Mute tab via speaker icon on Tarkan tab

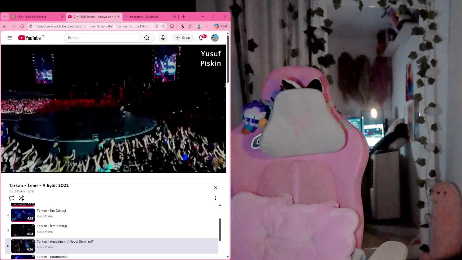point(75,17)
